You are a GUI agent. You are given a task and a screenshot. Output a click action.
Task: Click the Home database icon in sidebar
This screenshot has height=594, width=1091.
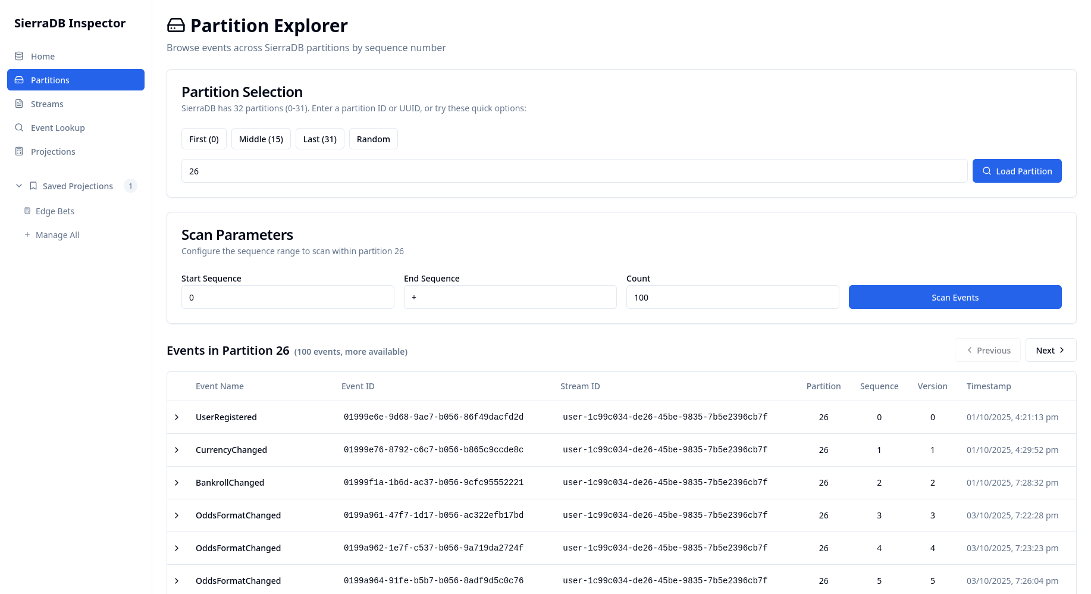19,56
